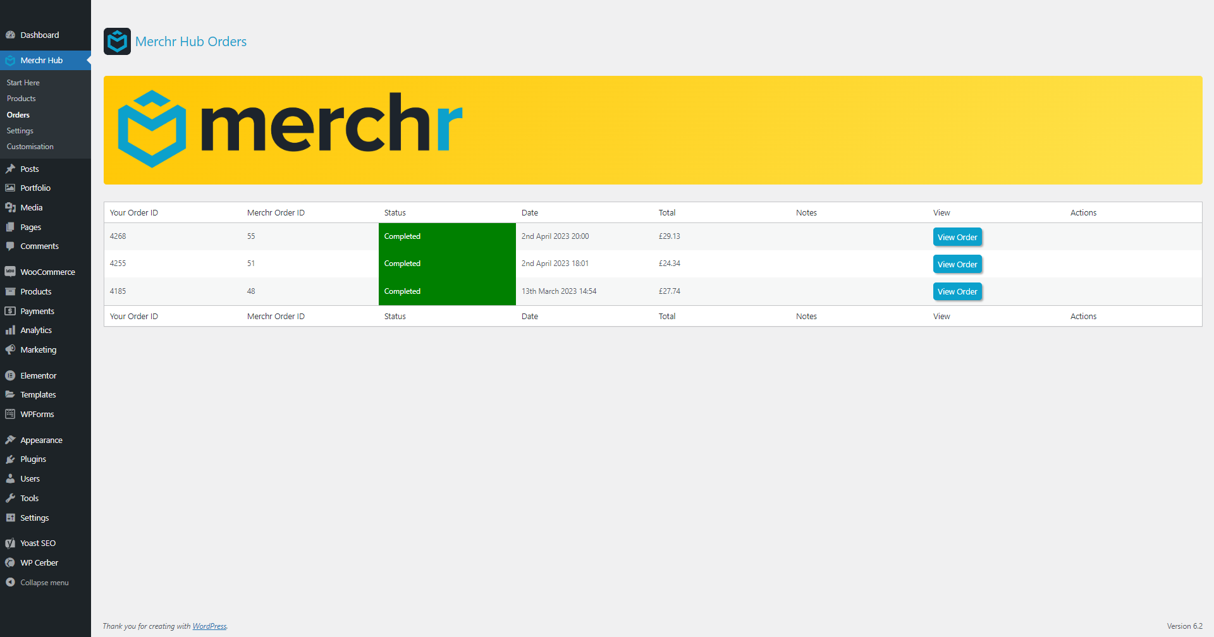Click the Plugins plug icon

click(10, 459)
